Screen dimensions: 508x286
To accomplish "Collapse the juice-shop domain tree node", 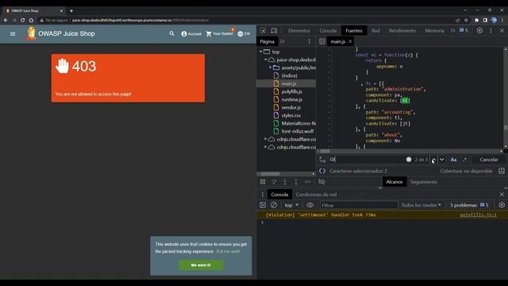I will tap(265, 60).
